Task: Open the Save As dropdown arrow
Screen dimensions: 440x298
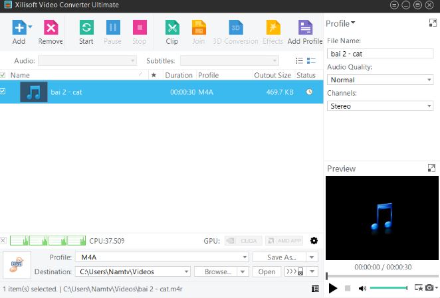Action: tap(312, 257)
